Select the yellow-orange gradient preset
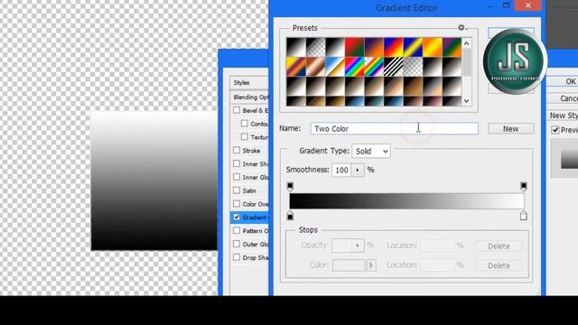This screenshot has width=578, height=325. click(433, 47)
